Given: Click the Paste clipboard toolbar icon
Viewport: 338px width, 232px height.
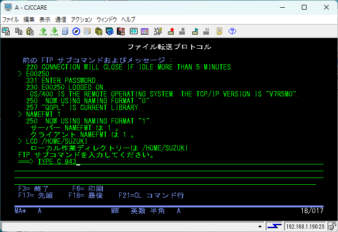Looking at the screenshot, I should pyautogui.click(x=30, y=31).
